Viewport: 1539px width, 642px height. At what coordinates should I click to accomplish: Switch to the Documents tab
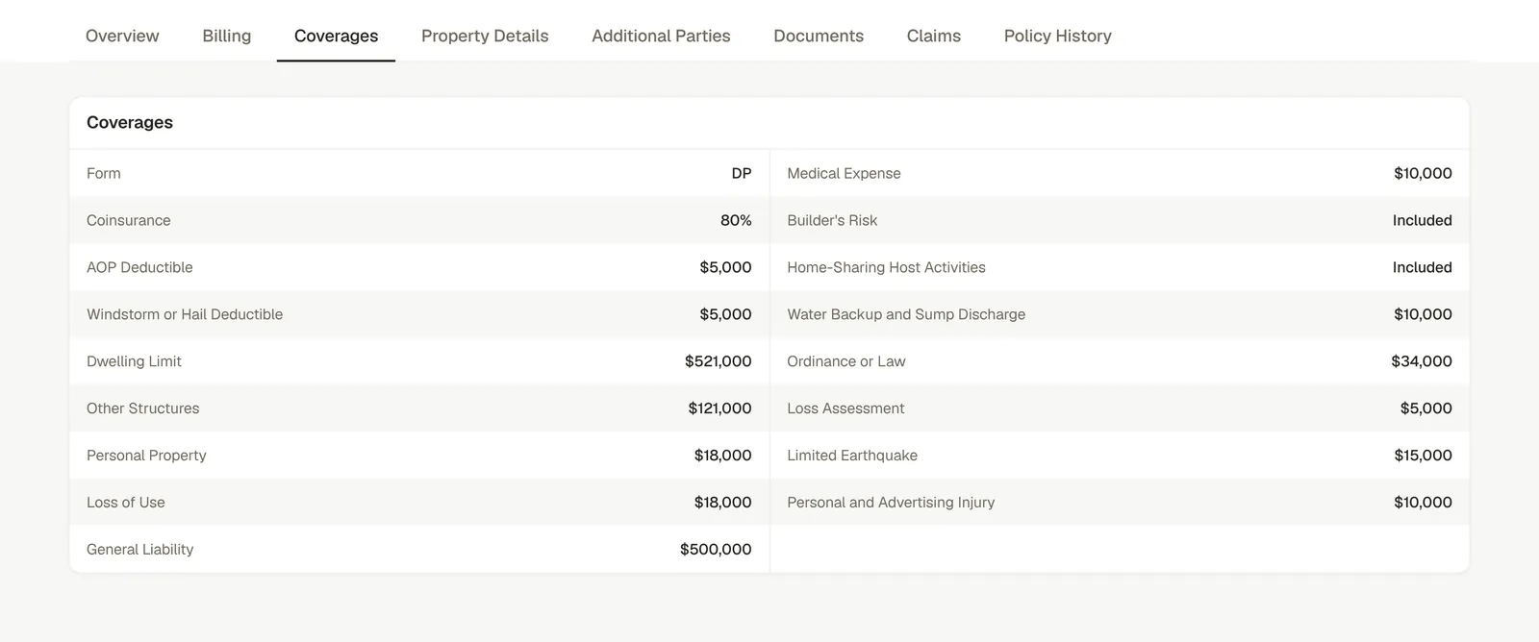(819, 36)
